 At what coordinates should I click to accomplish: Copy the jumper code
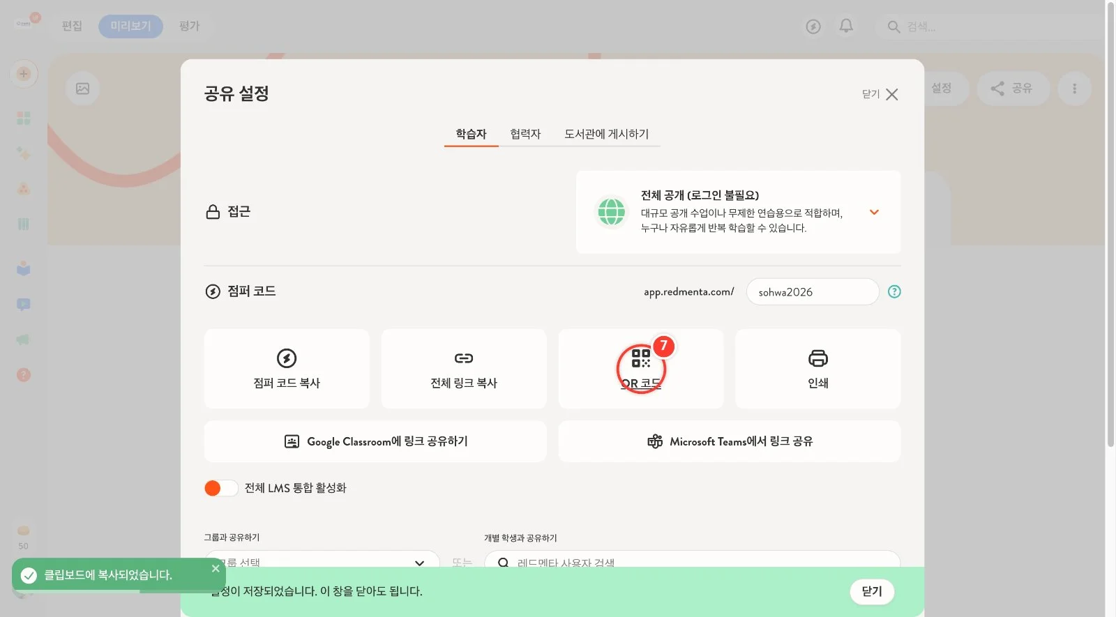(x=287, y=369)
